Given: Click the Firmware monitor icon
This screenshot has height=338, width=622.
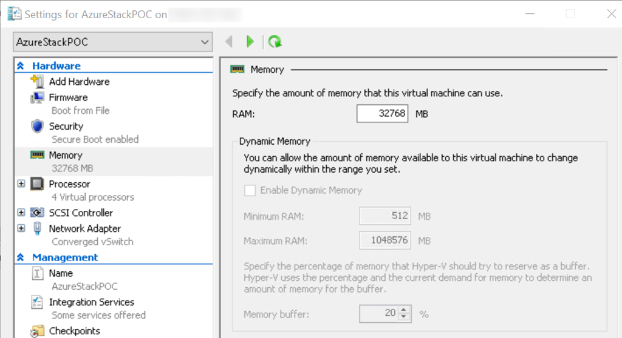Looking at the screenshot, I should point(37,98).
